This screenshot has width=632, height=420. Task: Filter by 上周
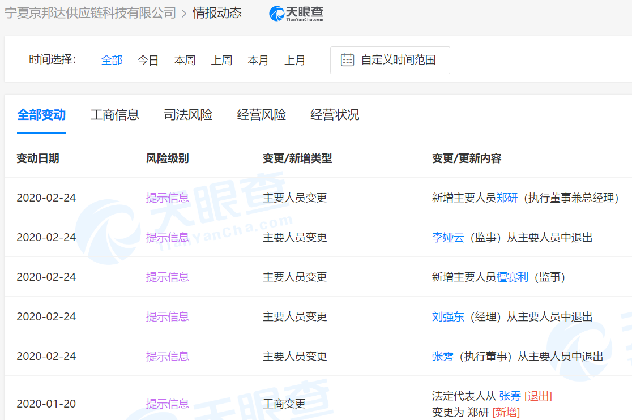coord(221,61)
